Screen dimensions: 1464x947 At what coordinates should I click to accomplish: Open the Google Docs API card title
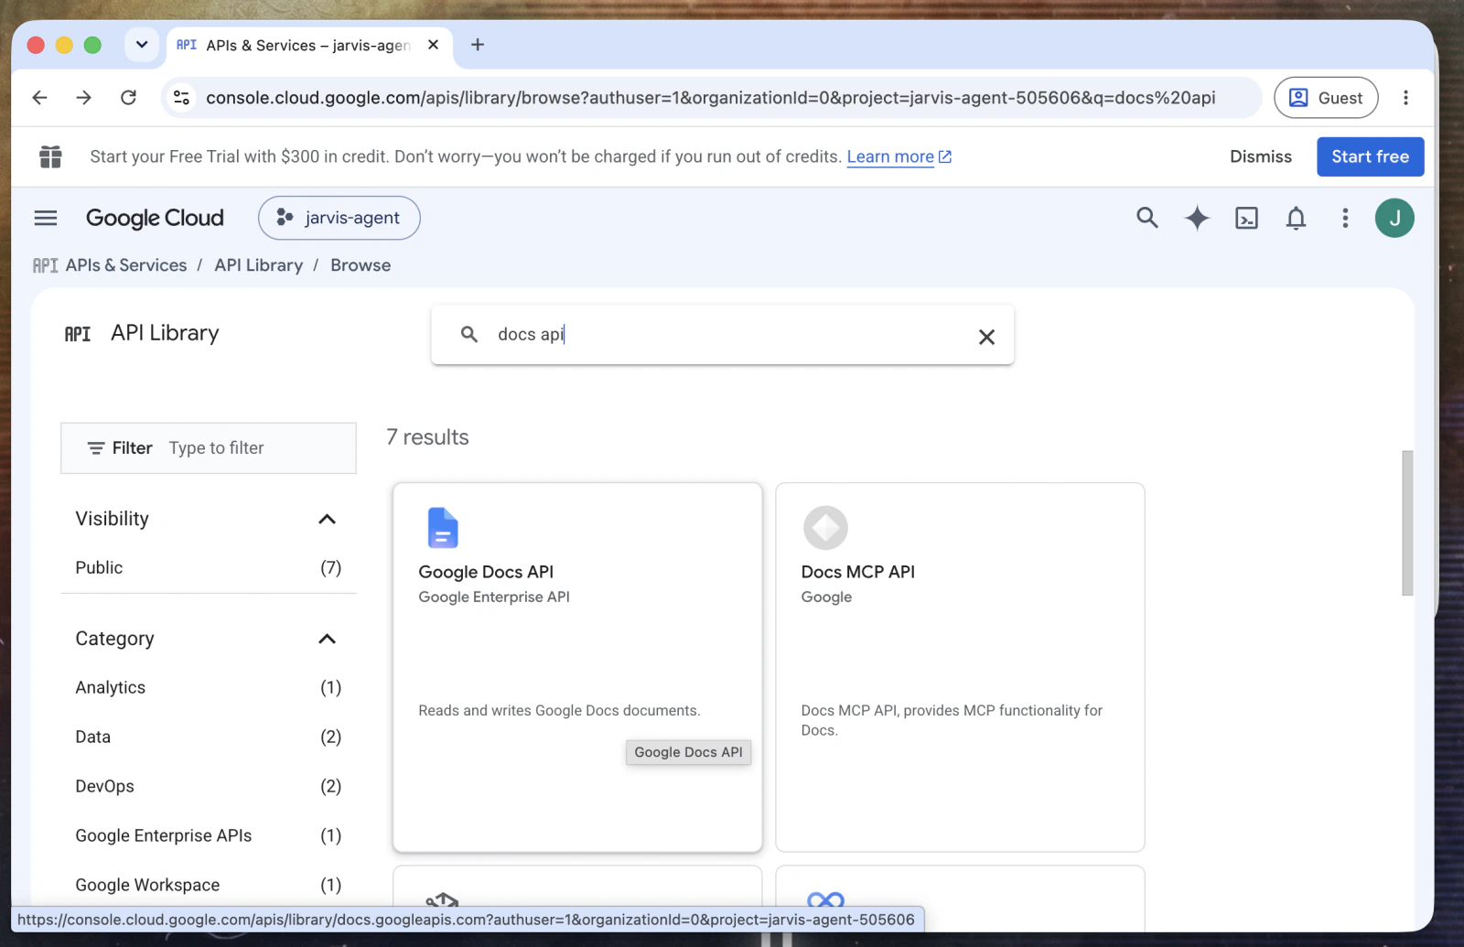(x=486, y=572)
